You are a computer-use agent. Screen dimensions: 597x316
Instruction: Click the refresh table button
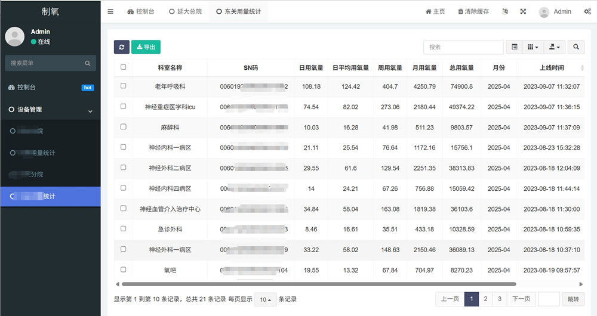121,47
